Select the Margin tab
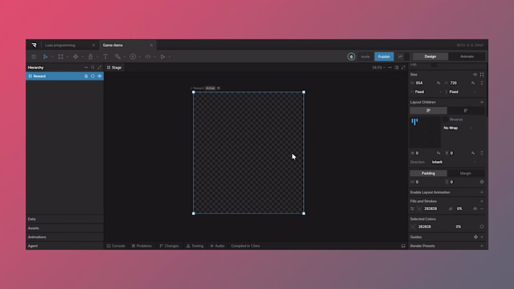The height and width of the screenshot is (289, 514). click(465, 173)
